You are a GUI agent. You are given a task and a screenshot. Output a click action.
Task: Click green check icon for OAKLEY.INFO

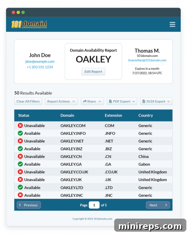click(x=20, y=133)
